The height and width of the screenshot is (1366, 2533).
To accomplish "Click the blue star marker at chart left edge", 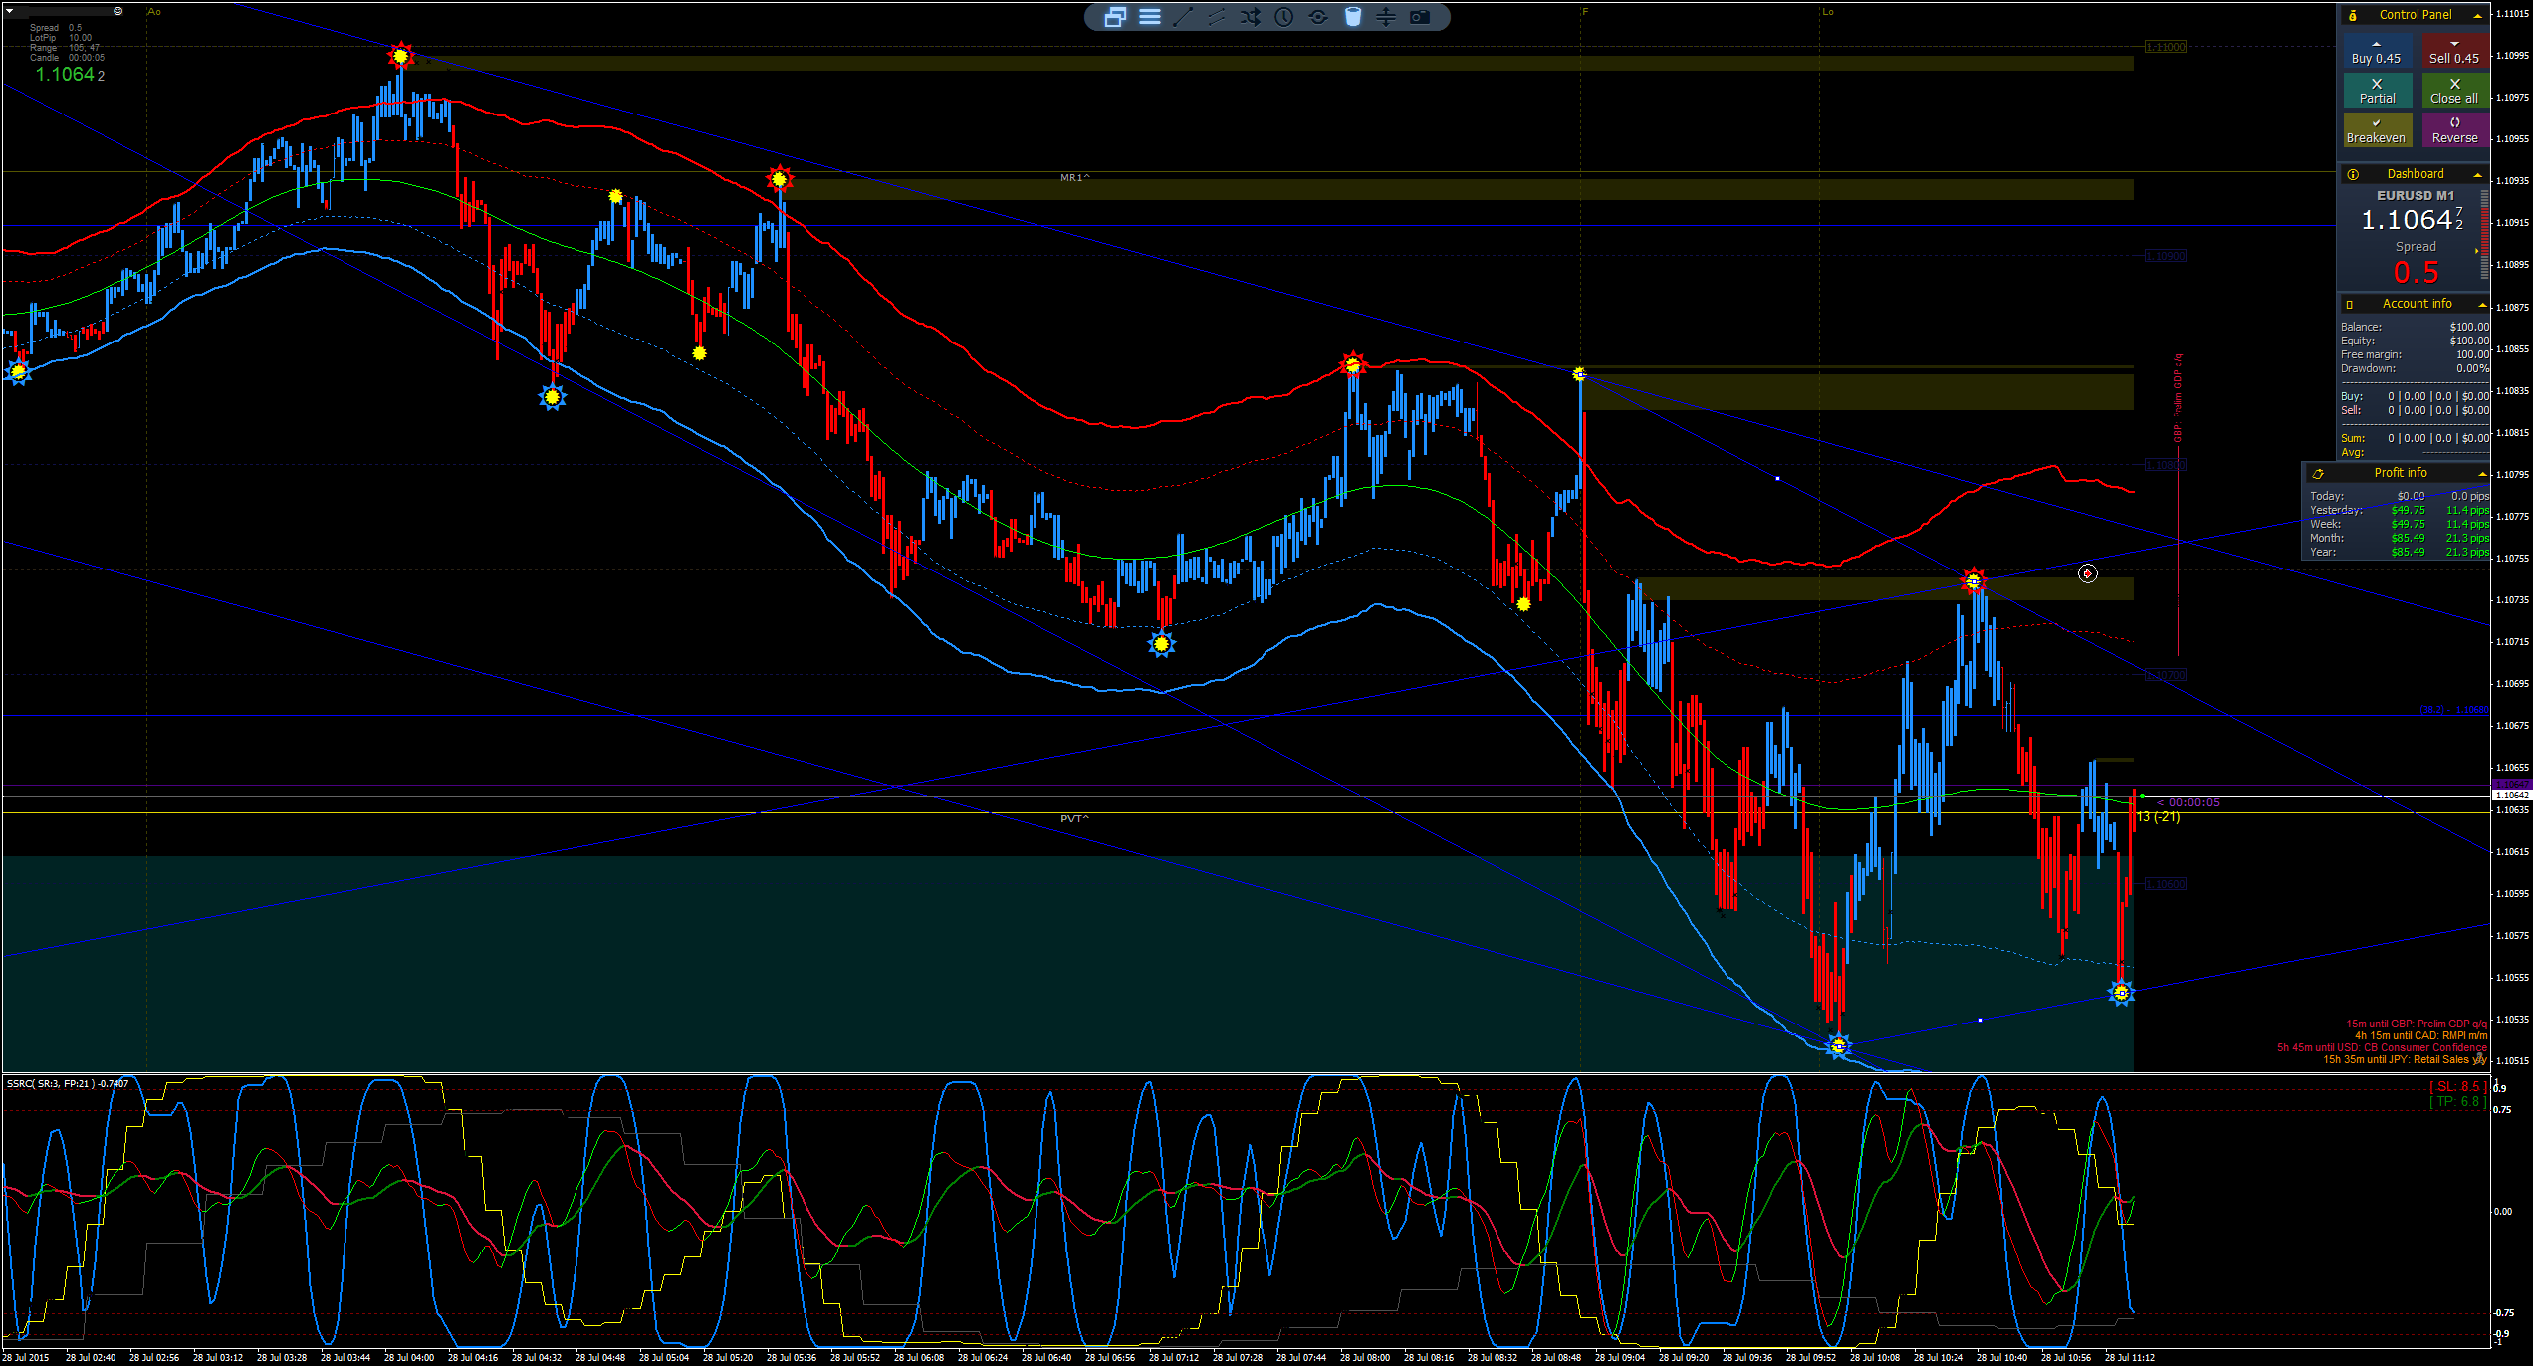I will (18, 371).
